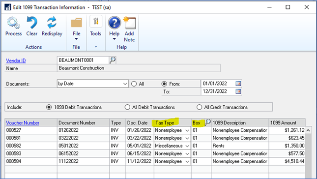Click the Voucher Number column link
Screen dimensions: 317x179
[23, 123]
